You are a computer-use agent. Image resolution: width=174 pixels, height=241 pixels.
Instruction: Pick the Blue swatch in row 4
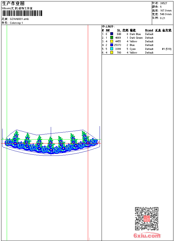tap(112, 45)
